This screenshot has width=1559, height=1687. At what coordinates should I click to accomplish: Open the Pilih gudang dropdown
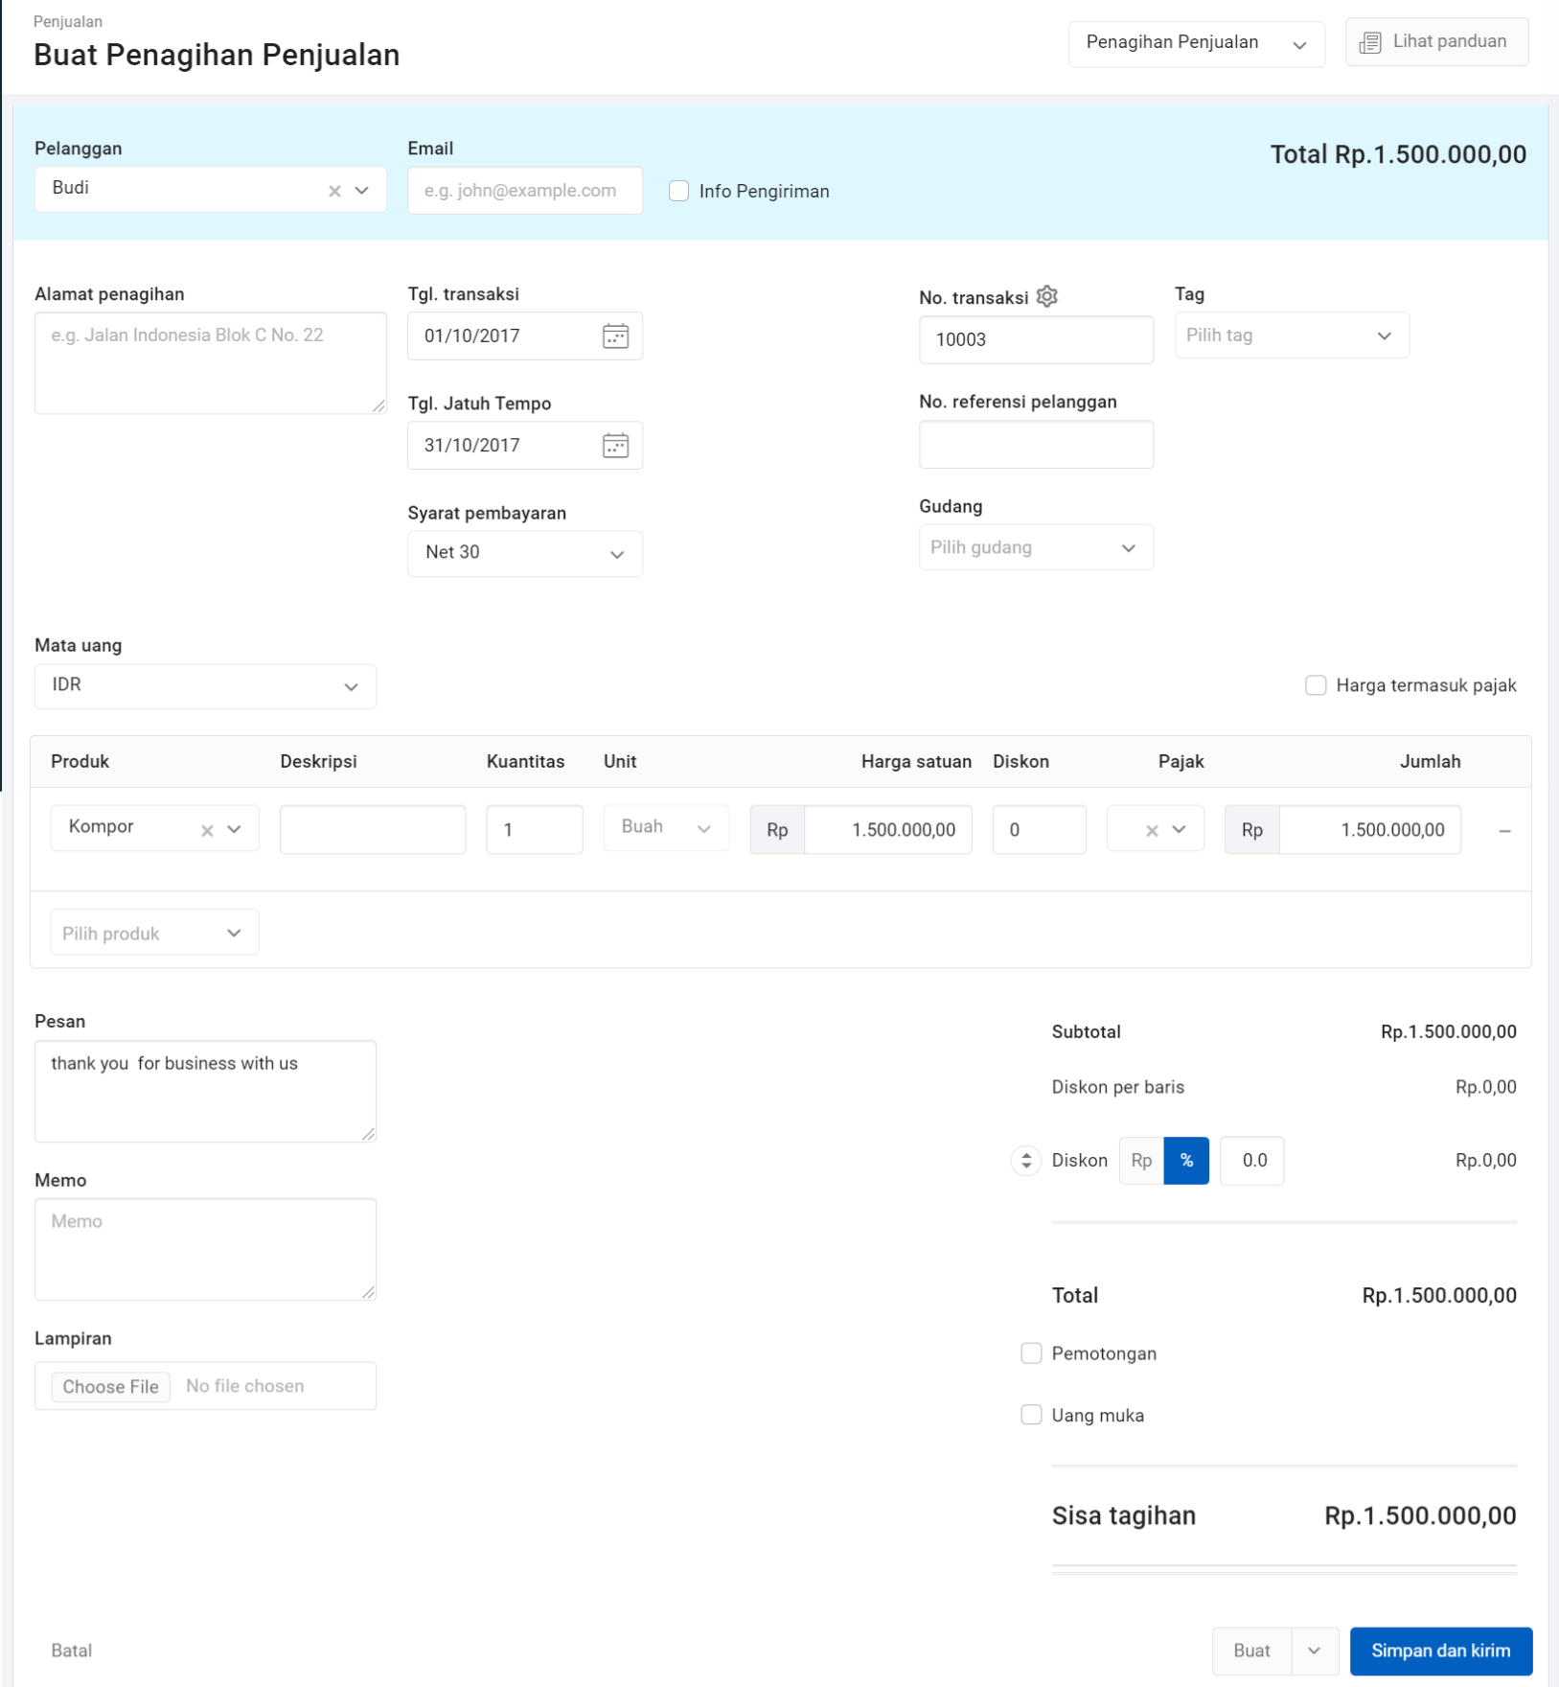tap(1036, 547)
